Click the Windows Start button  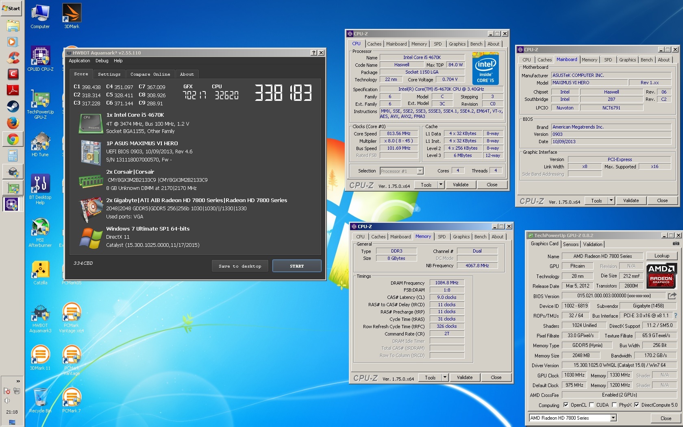click(x=11, y=8)
